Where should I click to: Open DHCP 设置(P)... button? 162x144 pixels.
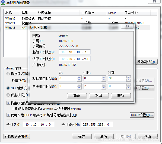pos(142,115)
